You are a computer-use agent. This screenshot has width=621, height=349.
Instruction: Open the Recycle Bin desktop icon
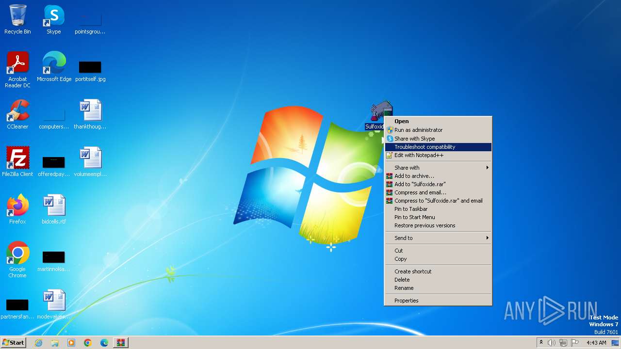pyautogui.click(x=17, y=19)
